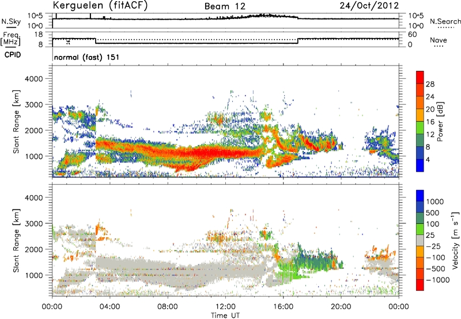
Task: Click the '4000' tick of velocity panel
Action: point(33,198)
